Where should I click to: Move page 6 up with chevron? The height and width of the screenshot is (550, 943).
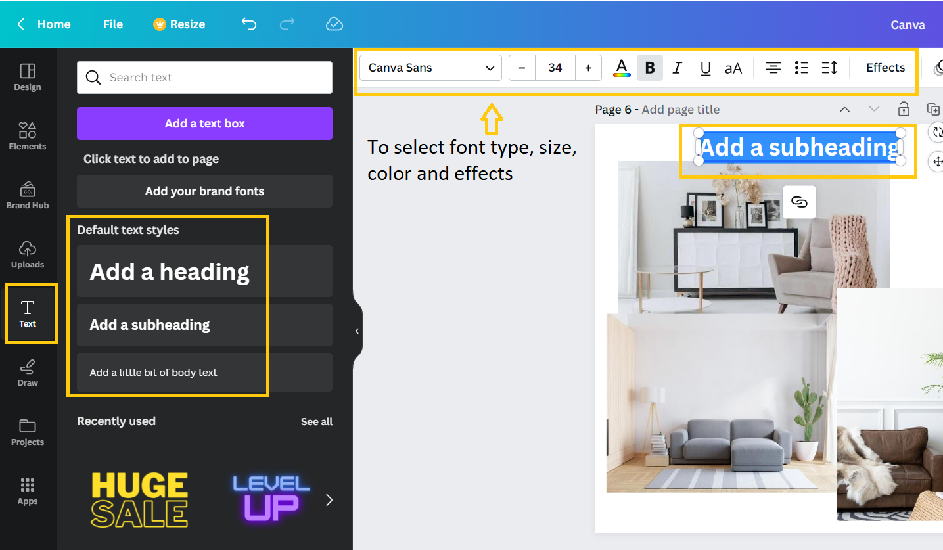[x=845, y=110]
